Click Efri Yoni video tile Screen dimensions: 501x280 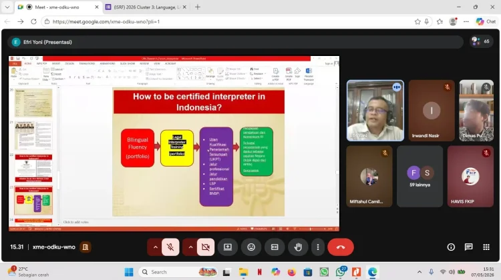click(375, 111)
